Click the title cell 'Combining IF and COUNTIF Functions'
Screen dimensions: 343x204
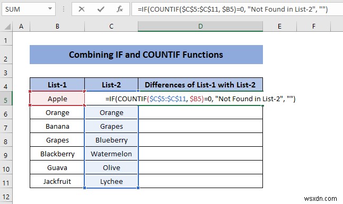(x=146, y=55)
